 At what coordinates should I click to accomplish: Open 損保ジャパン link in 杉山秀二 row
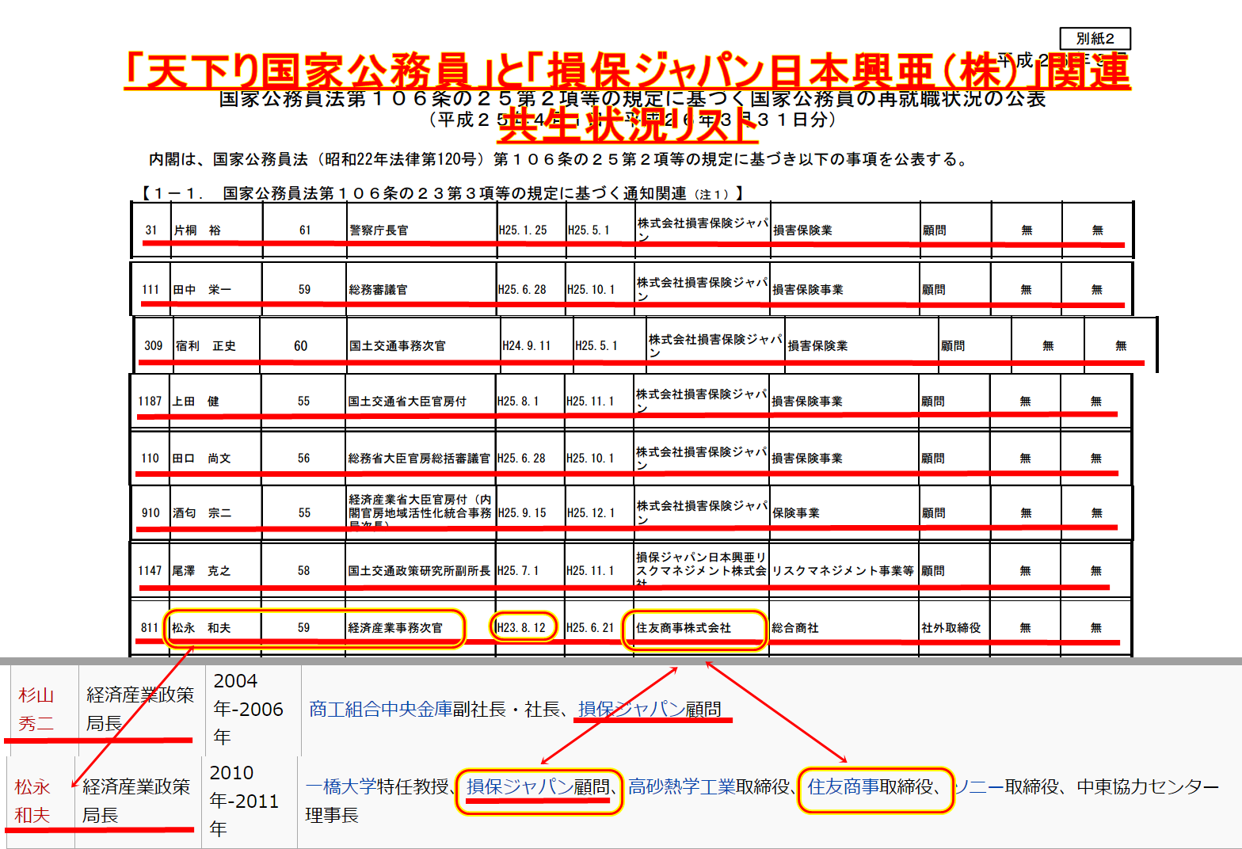pos(631,709)
